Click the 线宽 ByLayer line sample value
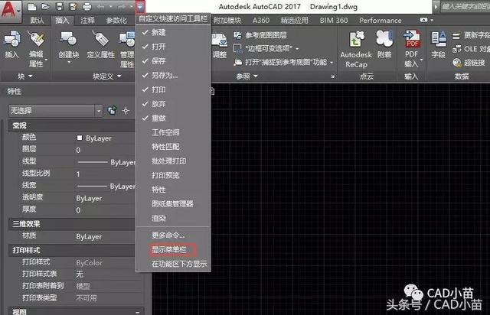Screen dimensions: 490x315 (x=106, y=187)
